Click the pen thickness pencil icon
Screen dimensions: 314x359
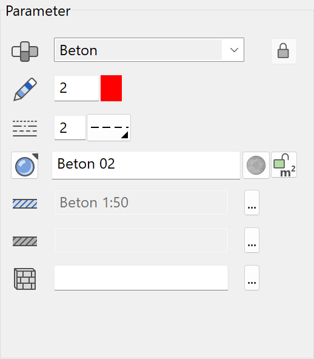(x=25, y=89)
